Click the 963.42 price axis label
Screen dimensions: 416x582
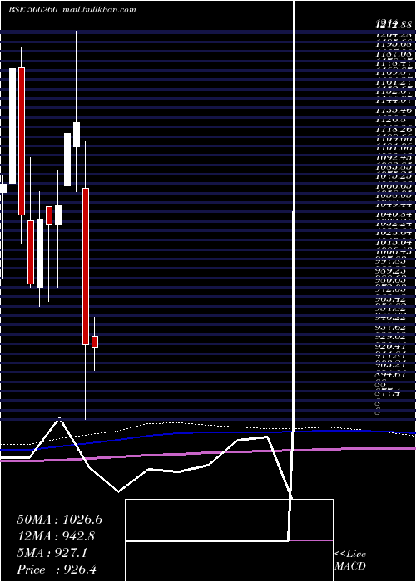[x=393, y=298]
